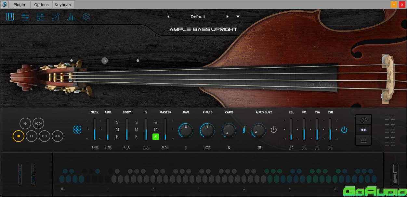The width and height of the screenshot is (407, 197).
Task: Open the bar chart panel icon
Action: click(x=71, y=17)
